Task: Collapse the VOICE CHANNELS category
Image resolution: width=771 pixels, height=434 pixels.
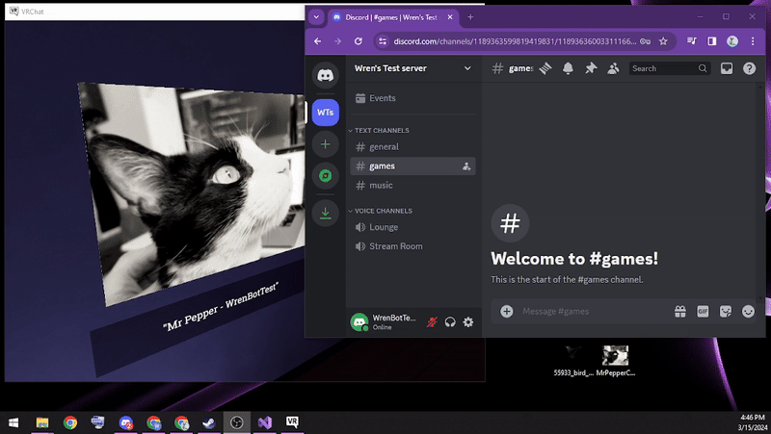Action: tap(381, 211)
